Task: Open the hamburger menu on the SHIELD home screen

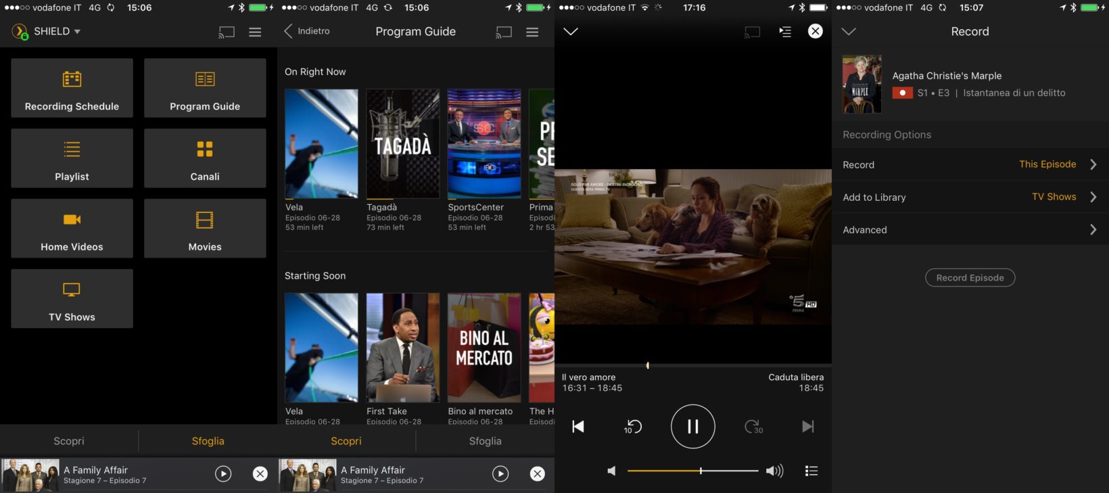Action: point(255,32)
